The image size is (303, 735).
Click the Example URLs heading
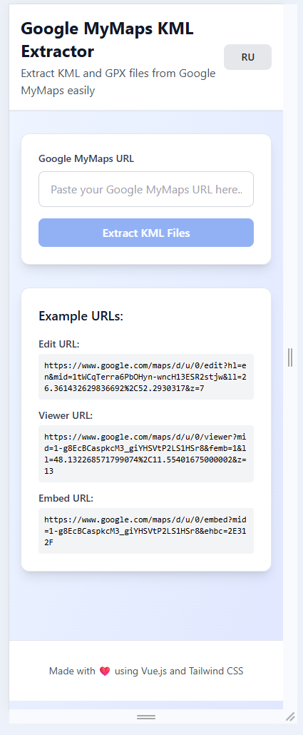click(x=81, y=316)
